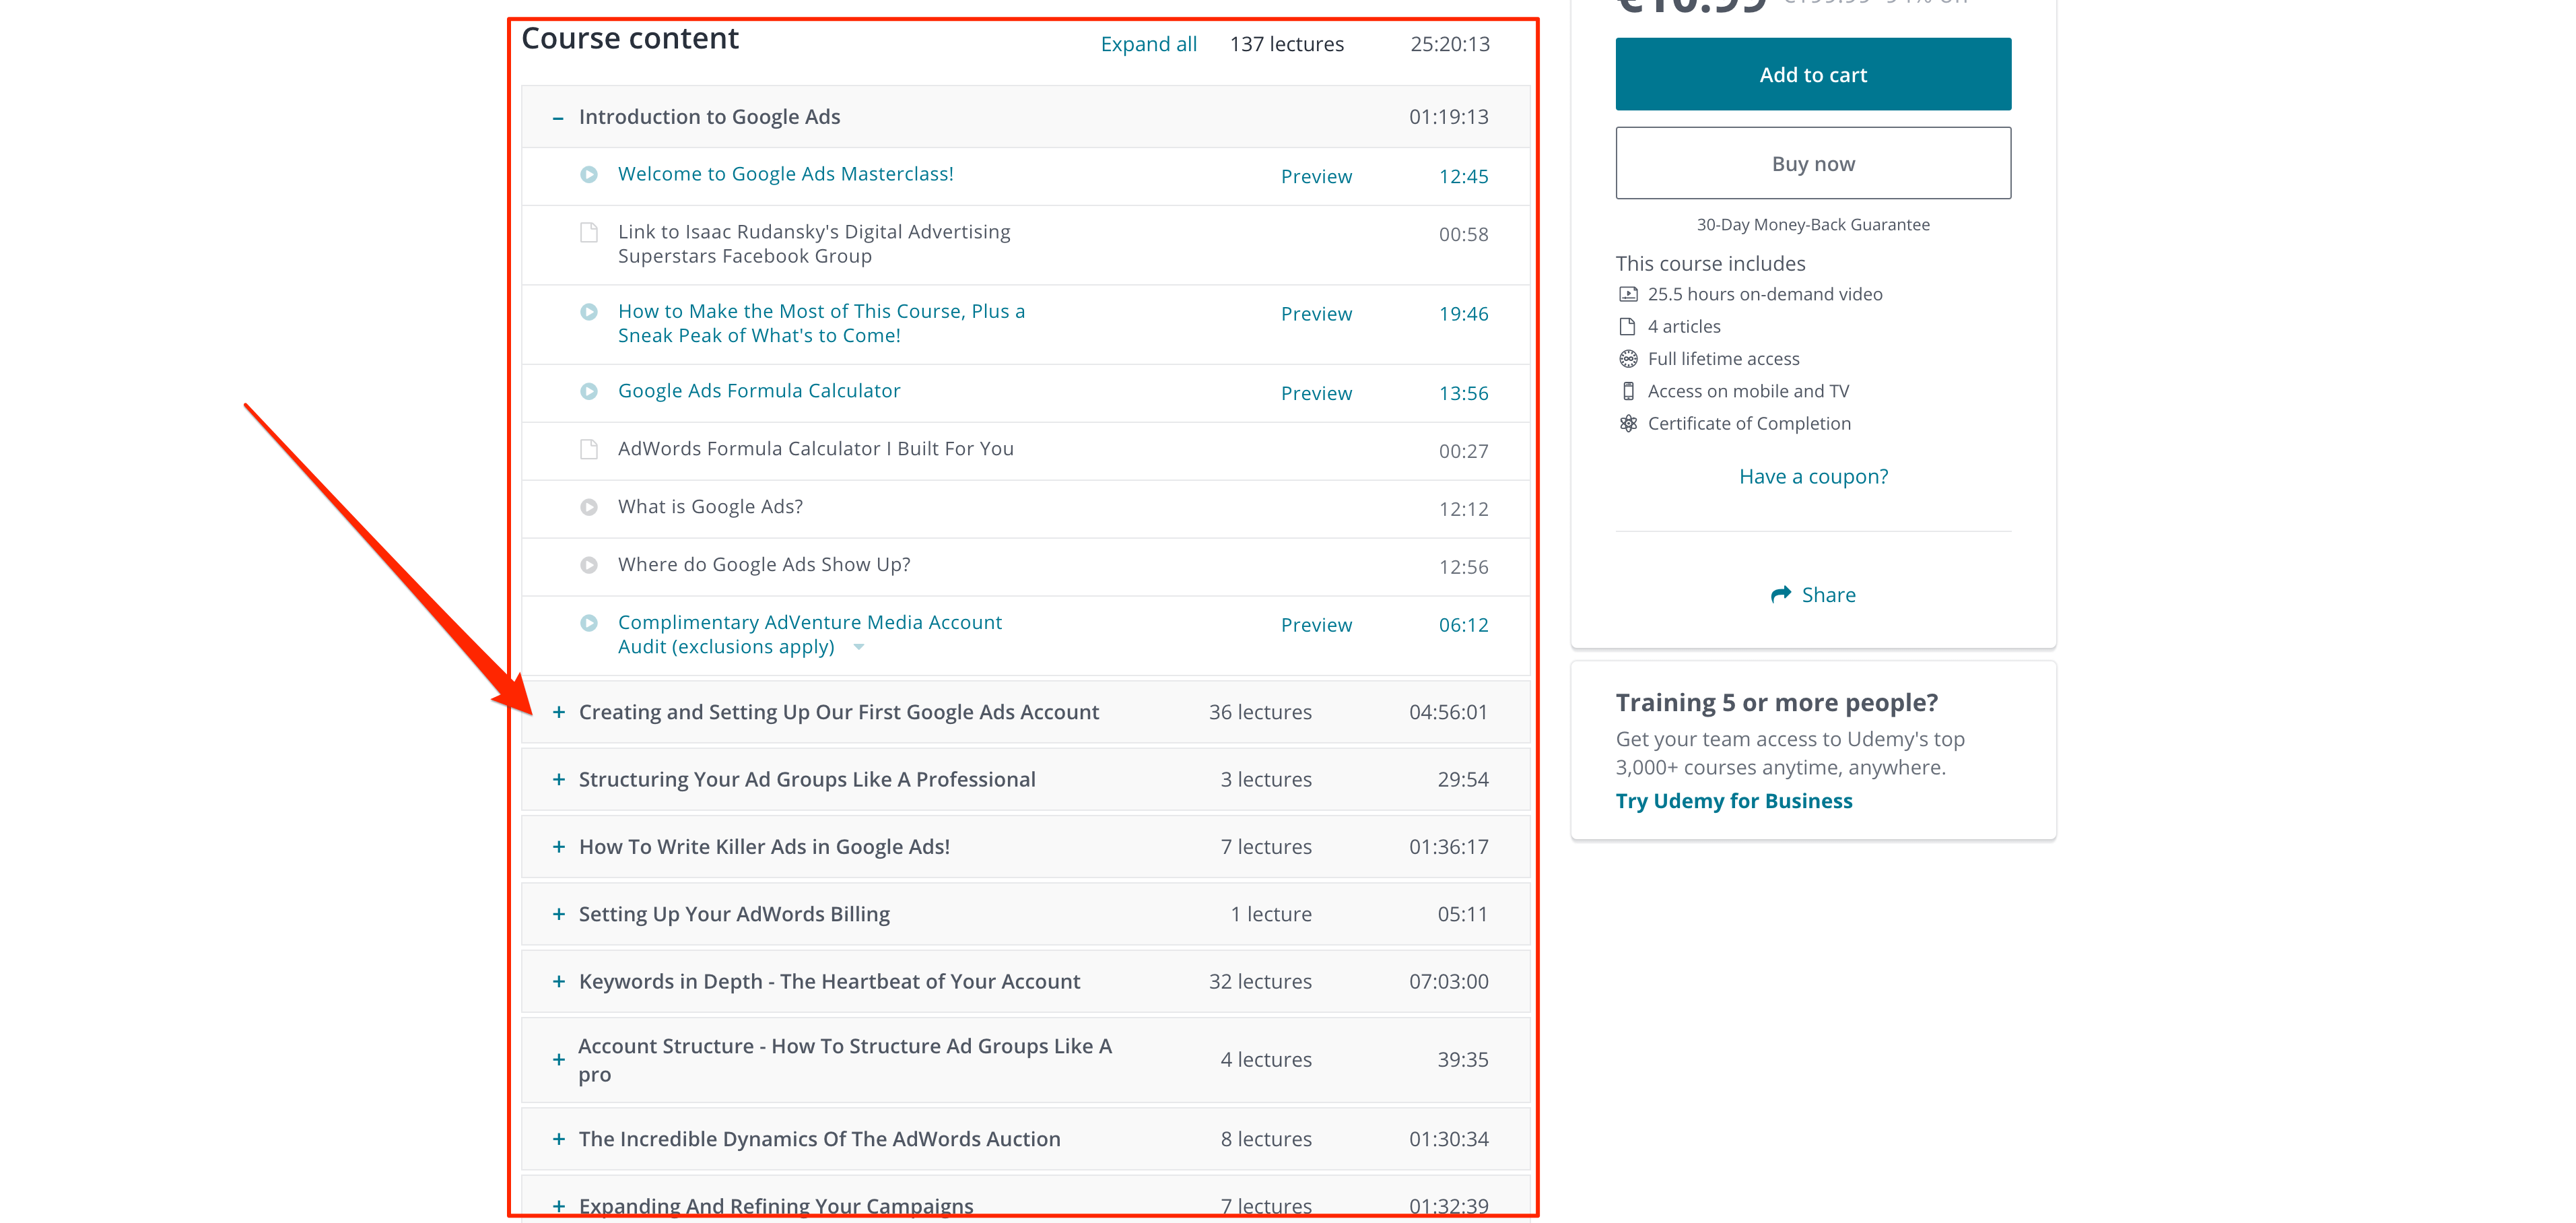Click play icon beside How to Make the Most
Image resolution: width=2576 pixels, height=1223 pixels.
coord(589,311)
